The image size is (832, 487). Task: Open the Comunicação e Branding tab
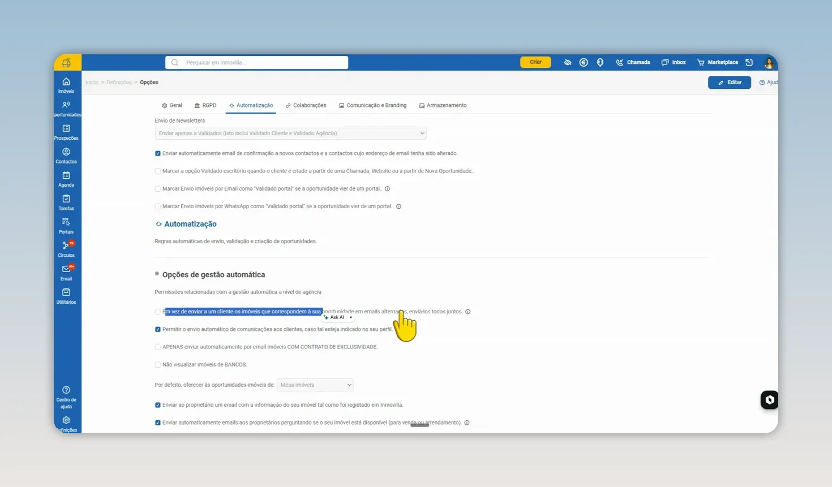[x=372, y=105]
